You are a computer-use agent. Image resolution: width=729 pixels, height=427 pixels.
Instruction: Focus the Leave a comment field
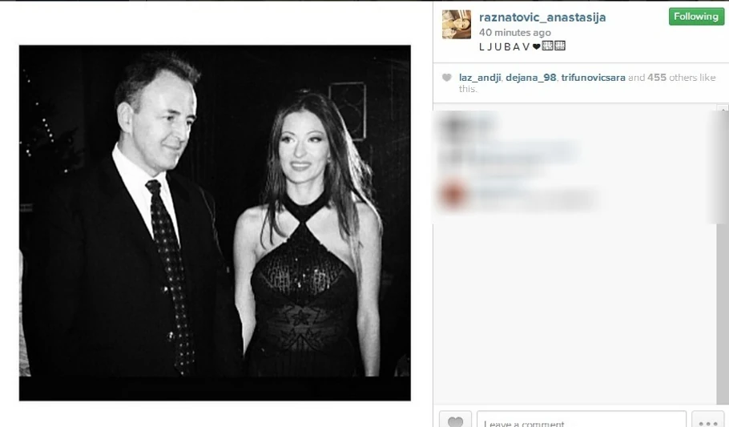coord(581,420)
